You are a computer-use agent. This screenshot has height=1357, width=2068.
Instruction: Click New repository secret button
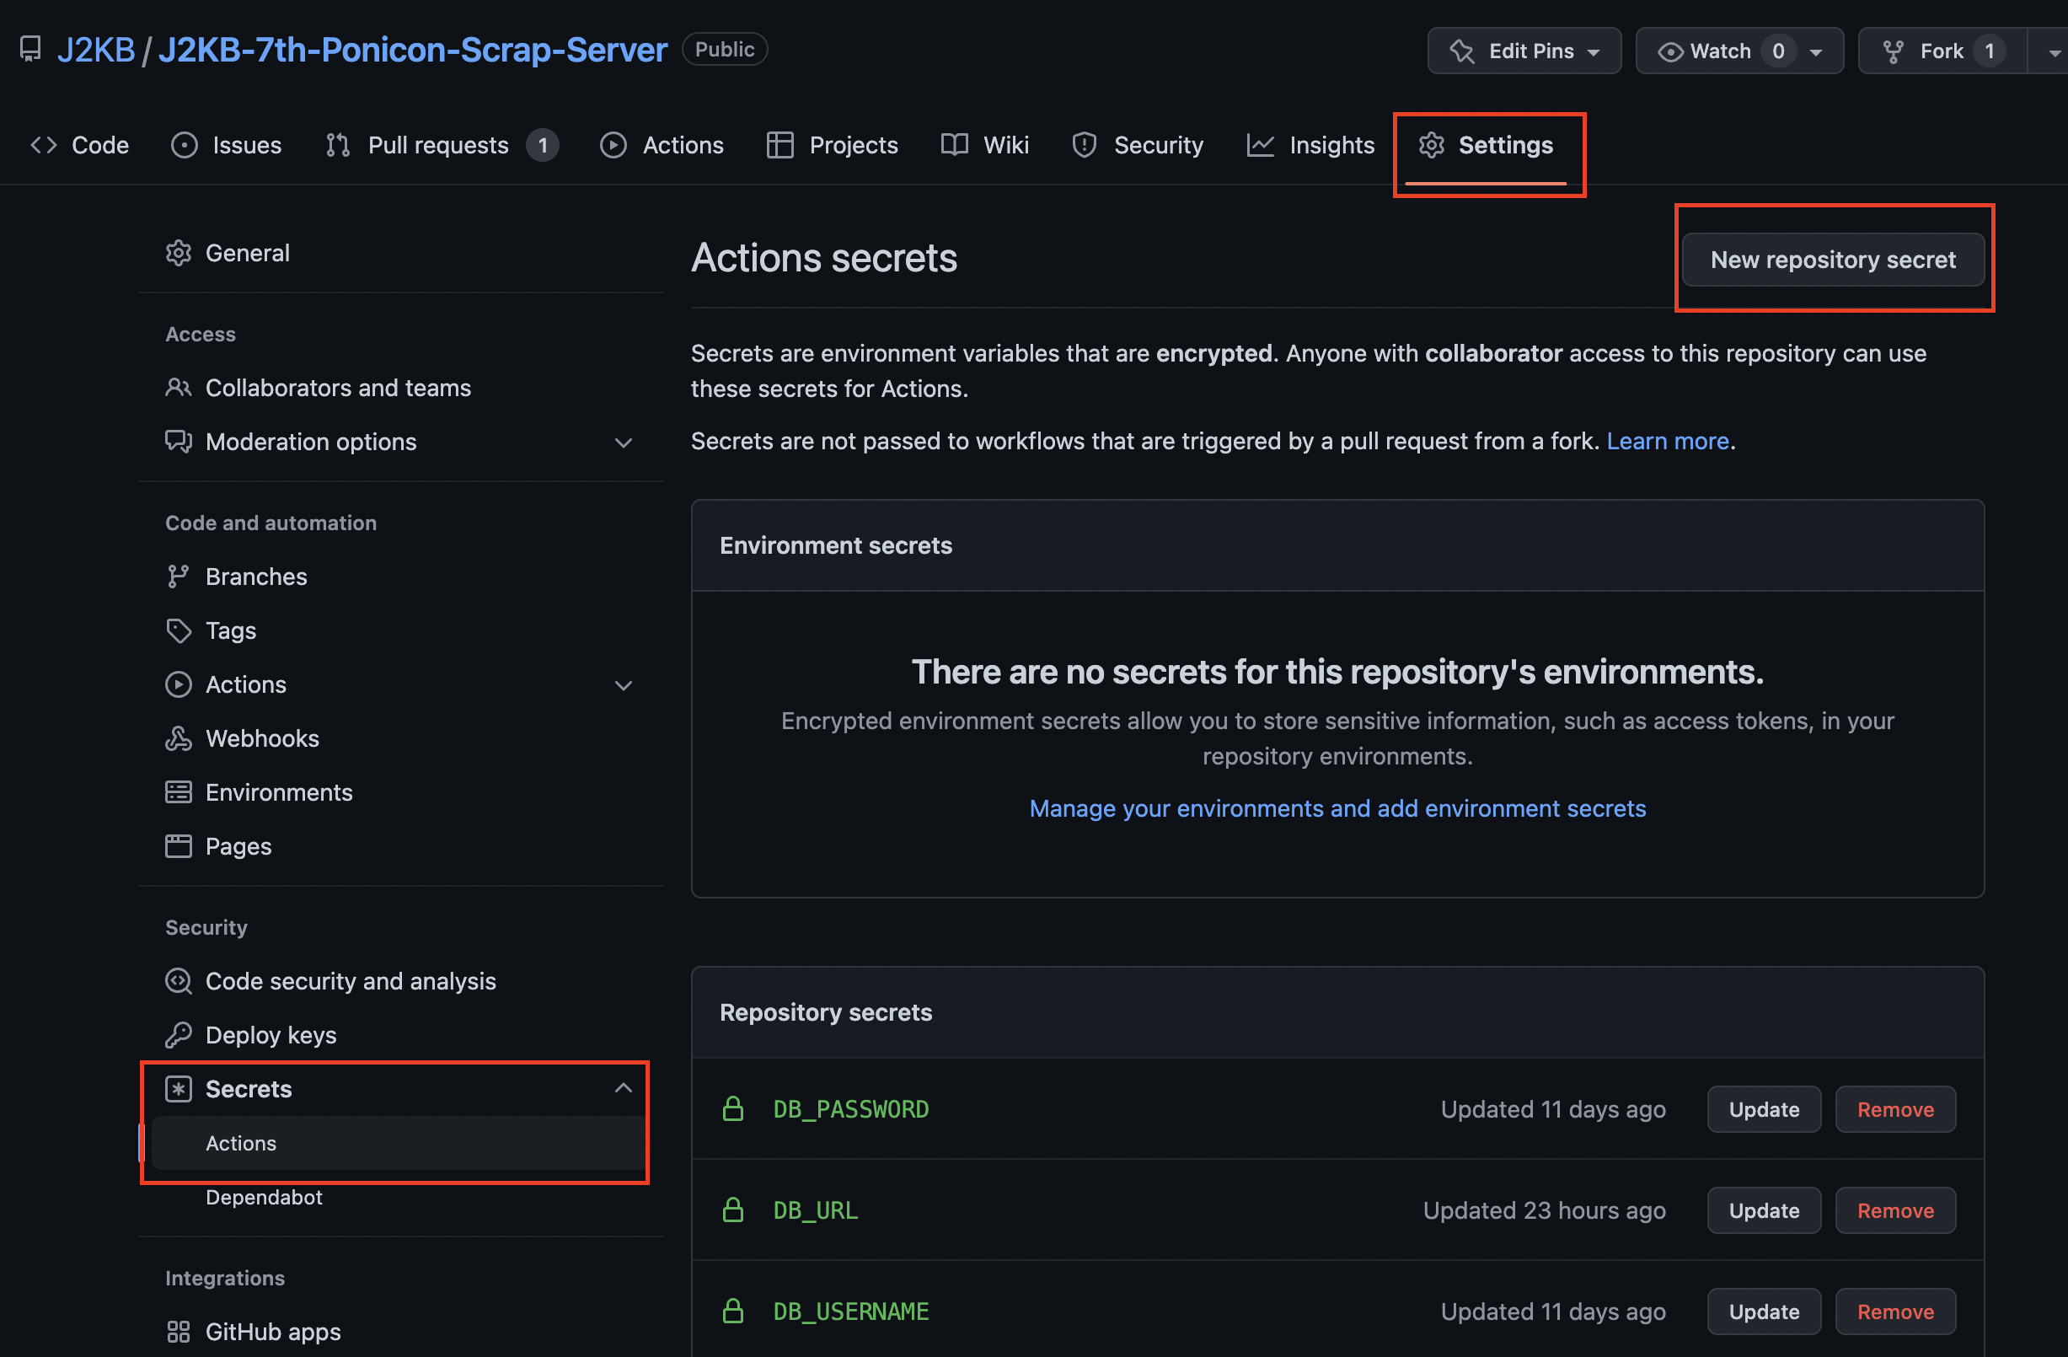pos(1833,260)
